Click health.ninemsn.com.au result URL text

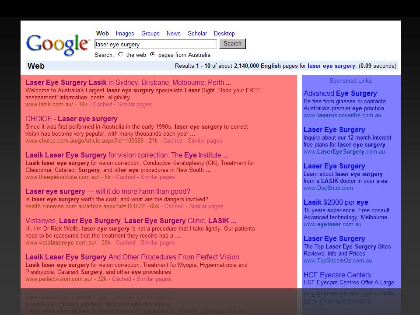pyautogui.click(x=85, y=206)
